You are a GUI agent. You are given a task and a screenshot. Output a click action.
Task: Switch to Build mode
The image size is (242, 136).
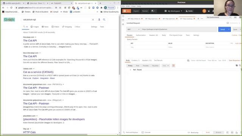coord(208,133)
